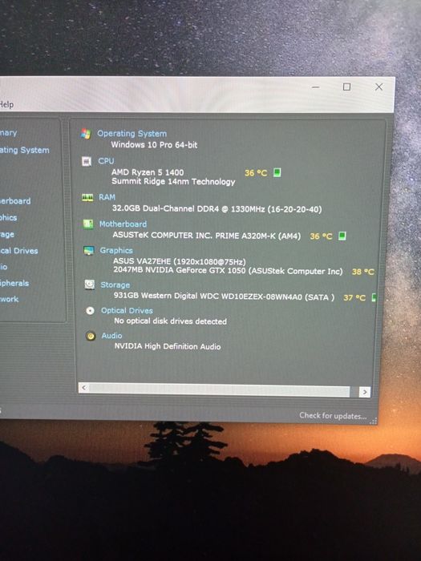
Task: Open the Graphics heading link
Action: click(116, 250)
